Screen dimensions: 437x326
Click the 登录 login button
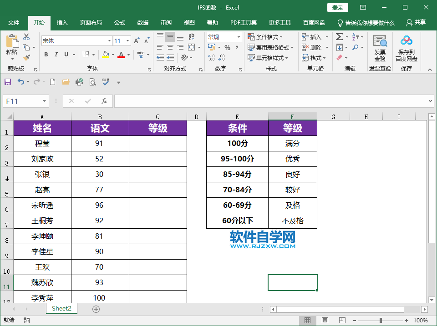pyautogui.click(x=338, y=7)
